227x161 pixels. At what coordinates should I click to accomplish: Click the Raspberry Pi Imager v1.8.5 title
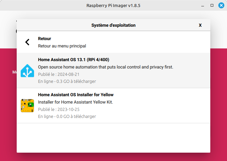pyautogui.click(x=113, y=5)
